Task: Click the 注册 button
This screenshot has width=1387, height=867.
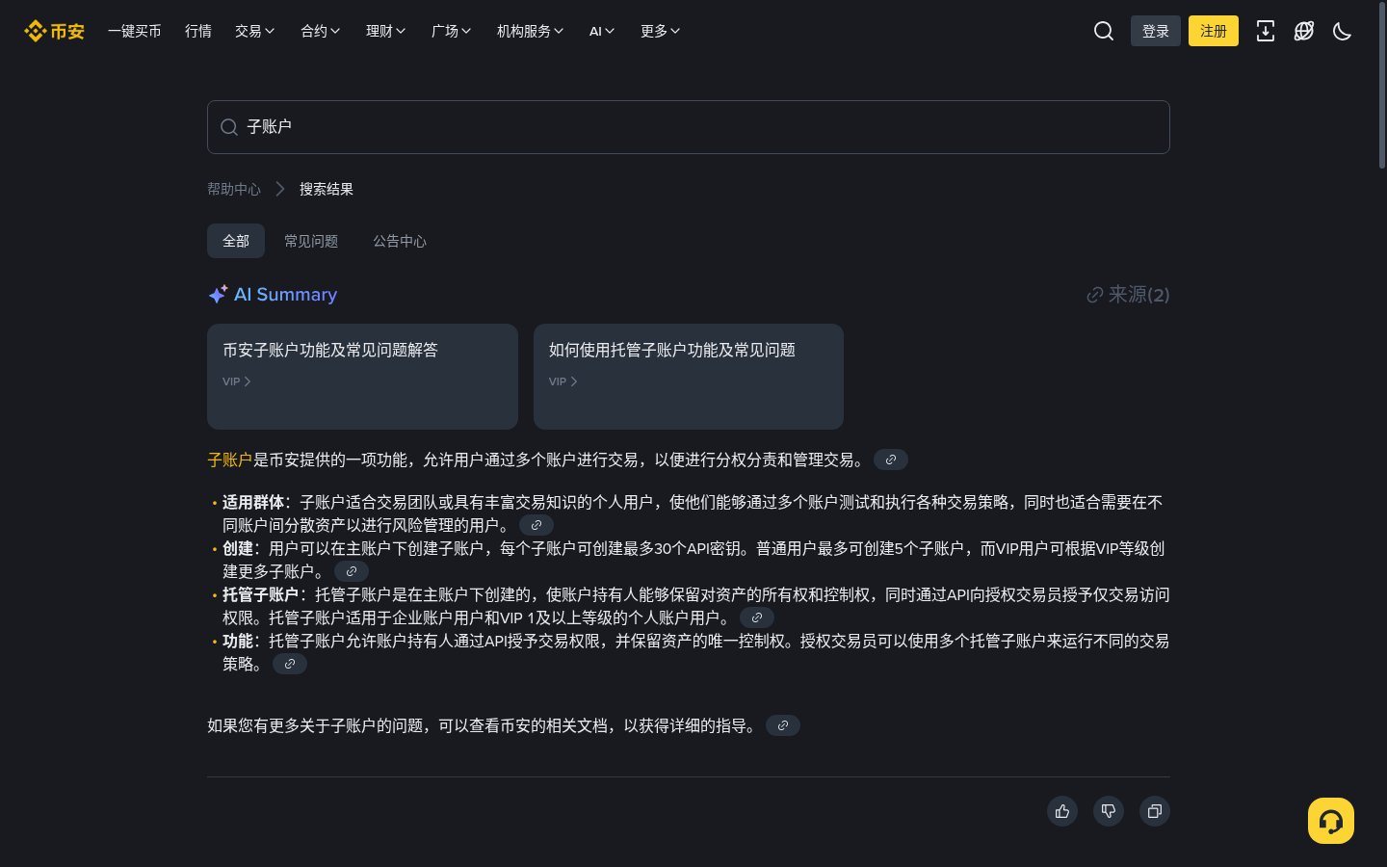Action: (1214, 31)
